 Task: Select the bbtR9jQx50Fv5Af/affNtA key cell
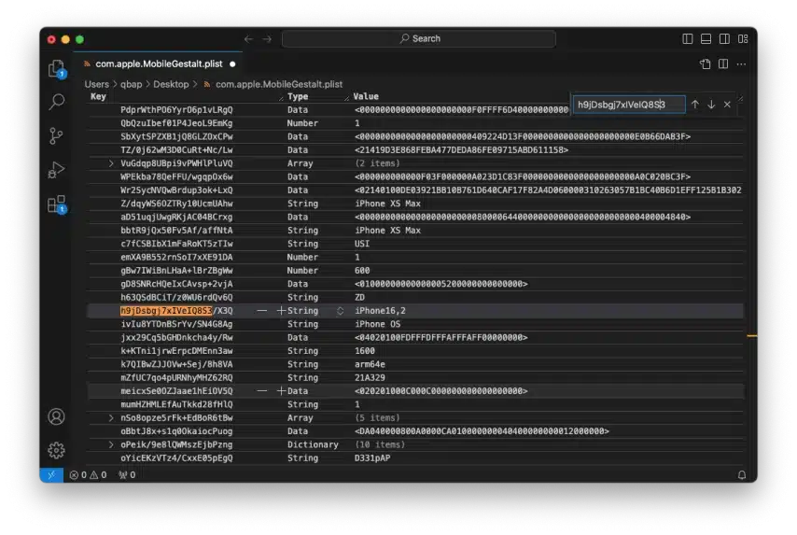(x=176, y=231)
